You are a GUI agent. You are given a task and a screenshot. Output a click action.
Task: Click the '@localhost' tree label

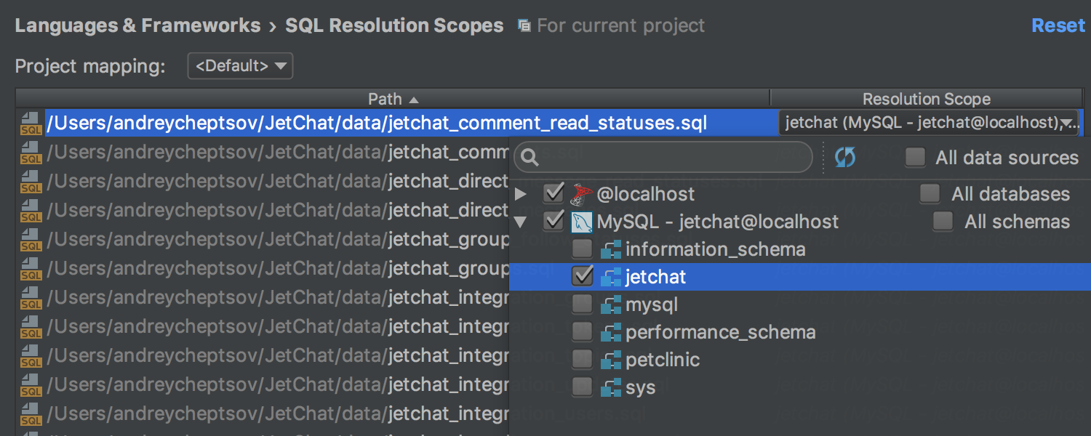coord(646,194)
